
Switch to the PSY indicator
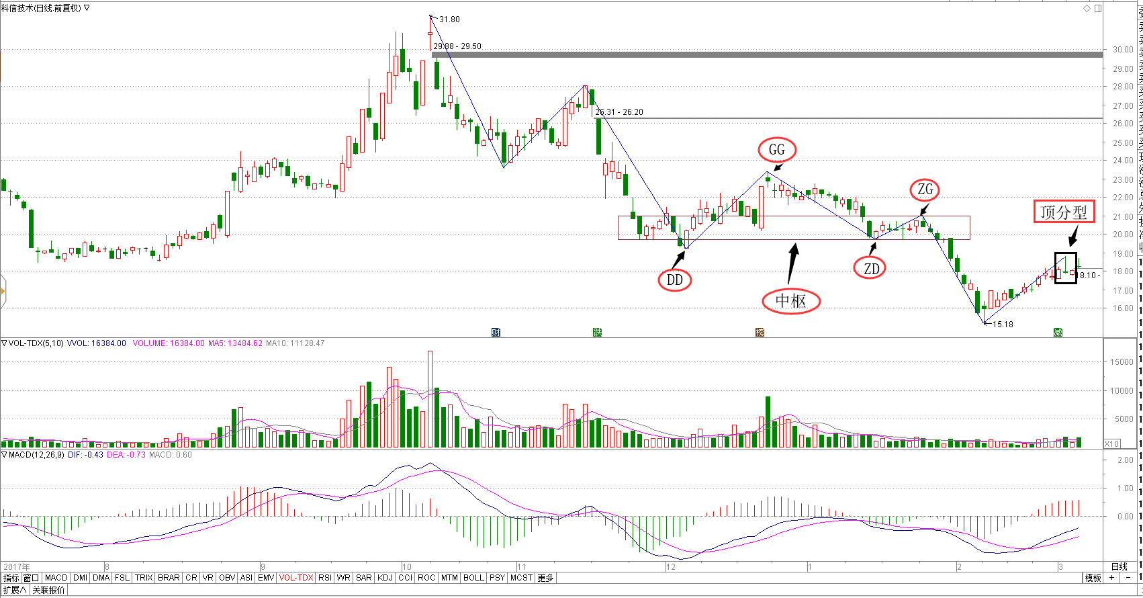[498, 578]
